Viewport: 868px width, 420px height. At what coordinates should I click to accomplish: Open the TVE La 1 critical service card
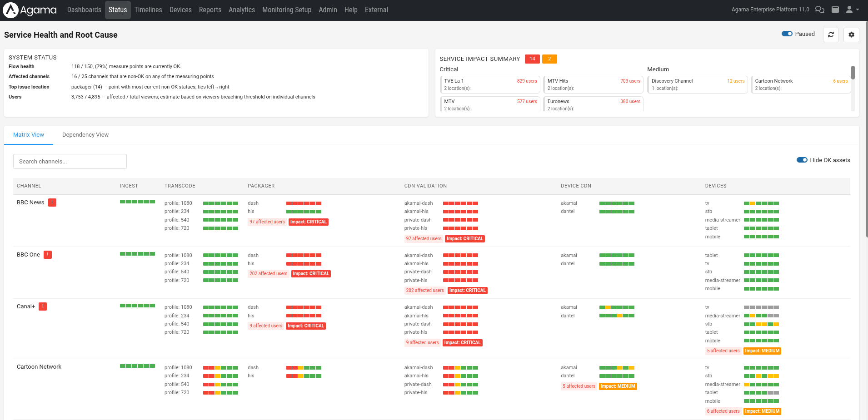tap(490, 84)
